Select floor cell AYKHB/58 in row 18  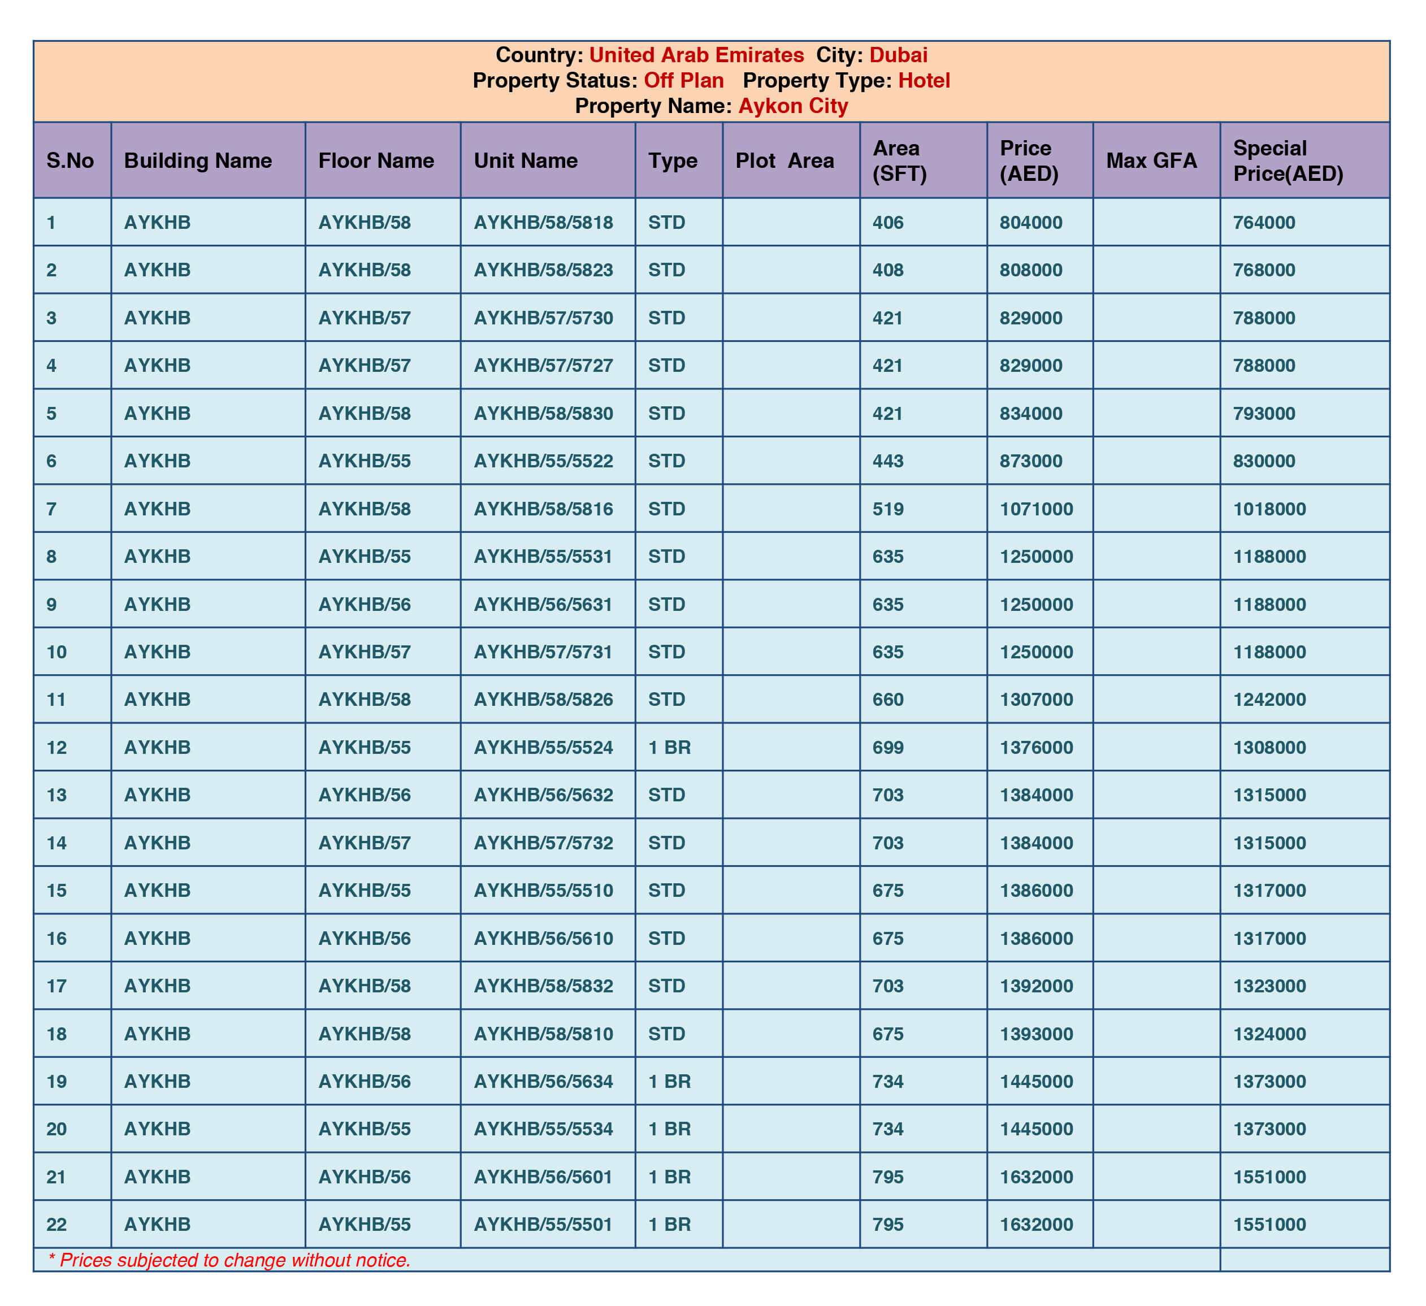(383, 1034)
